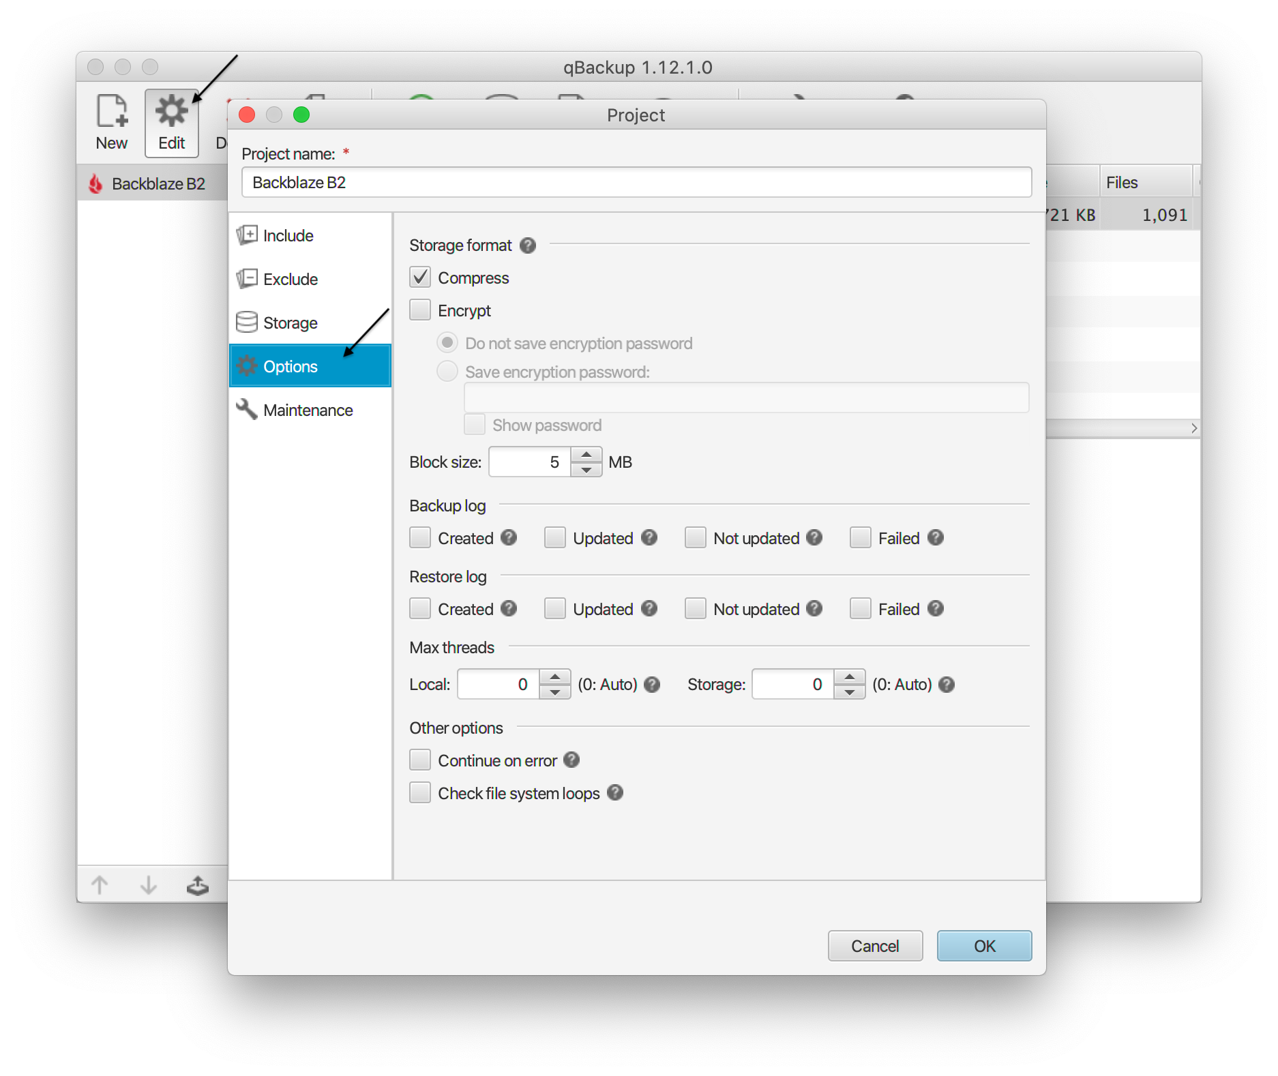The image size is (1278, 1076).
Task: Open help for Backup log Failed
Action: [936, 538]
